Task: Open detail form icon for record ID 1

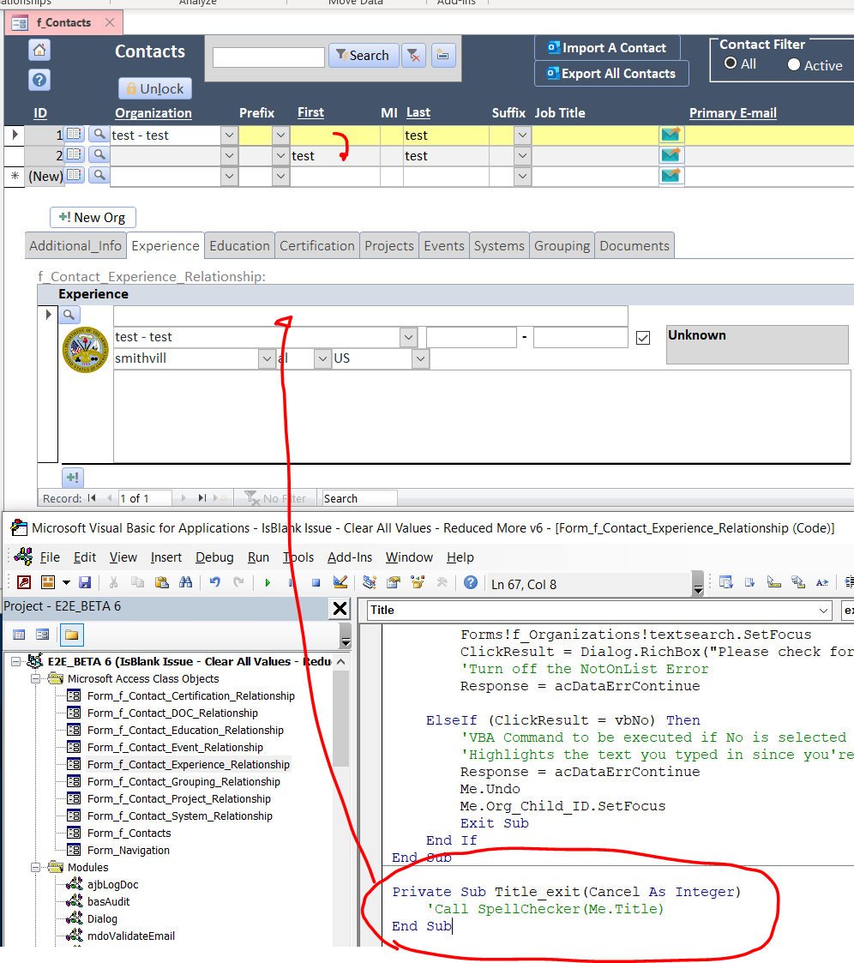Action: coord(74,134)
